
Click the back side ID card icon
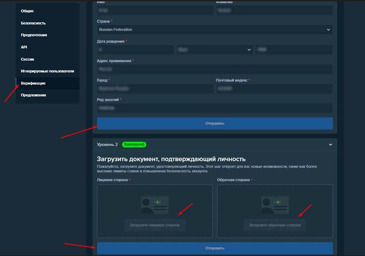click(x=274, y=204)
